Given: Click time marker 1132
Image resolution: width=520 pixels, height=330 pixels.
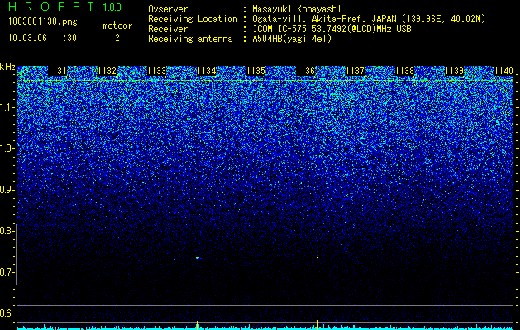Looking at the screenshot, I should tap(107, 71).
